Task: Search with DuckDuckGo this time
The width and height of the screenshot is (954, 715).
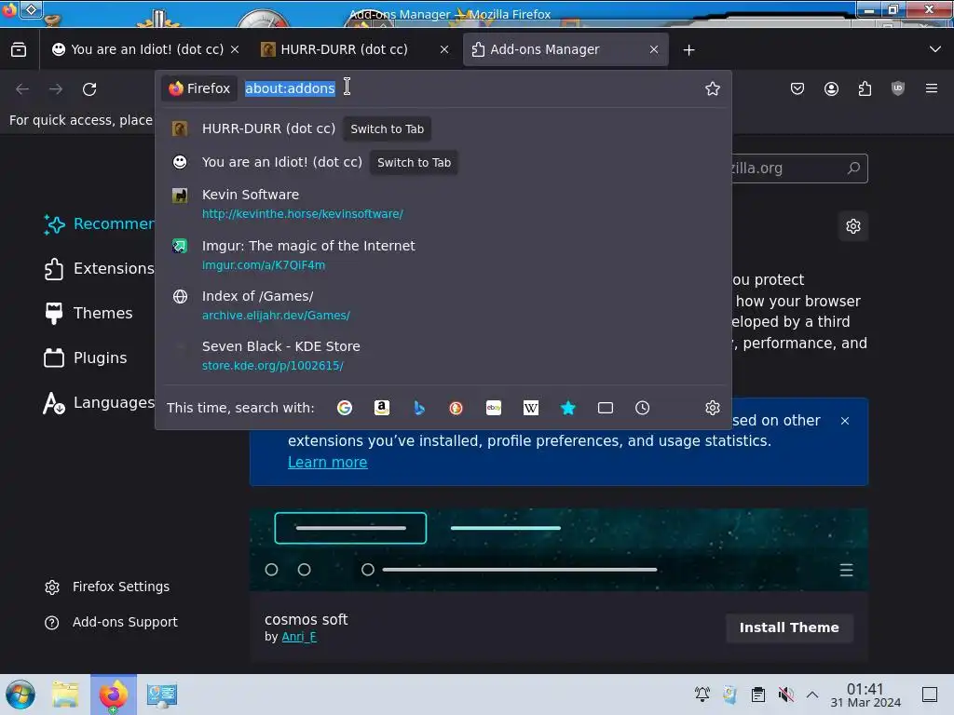Action: (x=456, y=408)
